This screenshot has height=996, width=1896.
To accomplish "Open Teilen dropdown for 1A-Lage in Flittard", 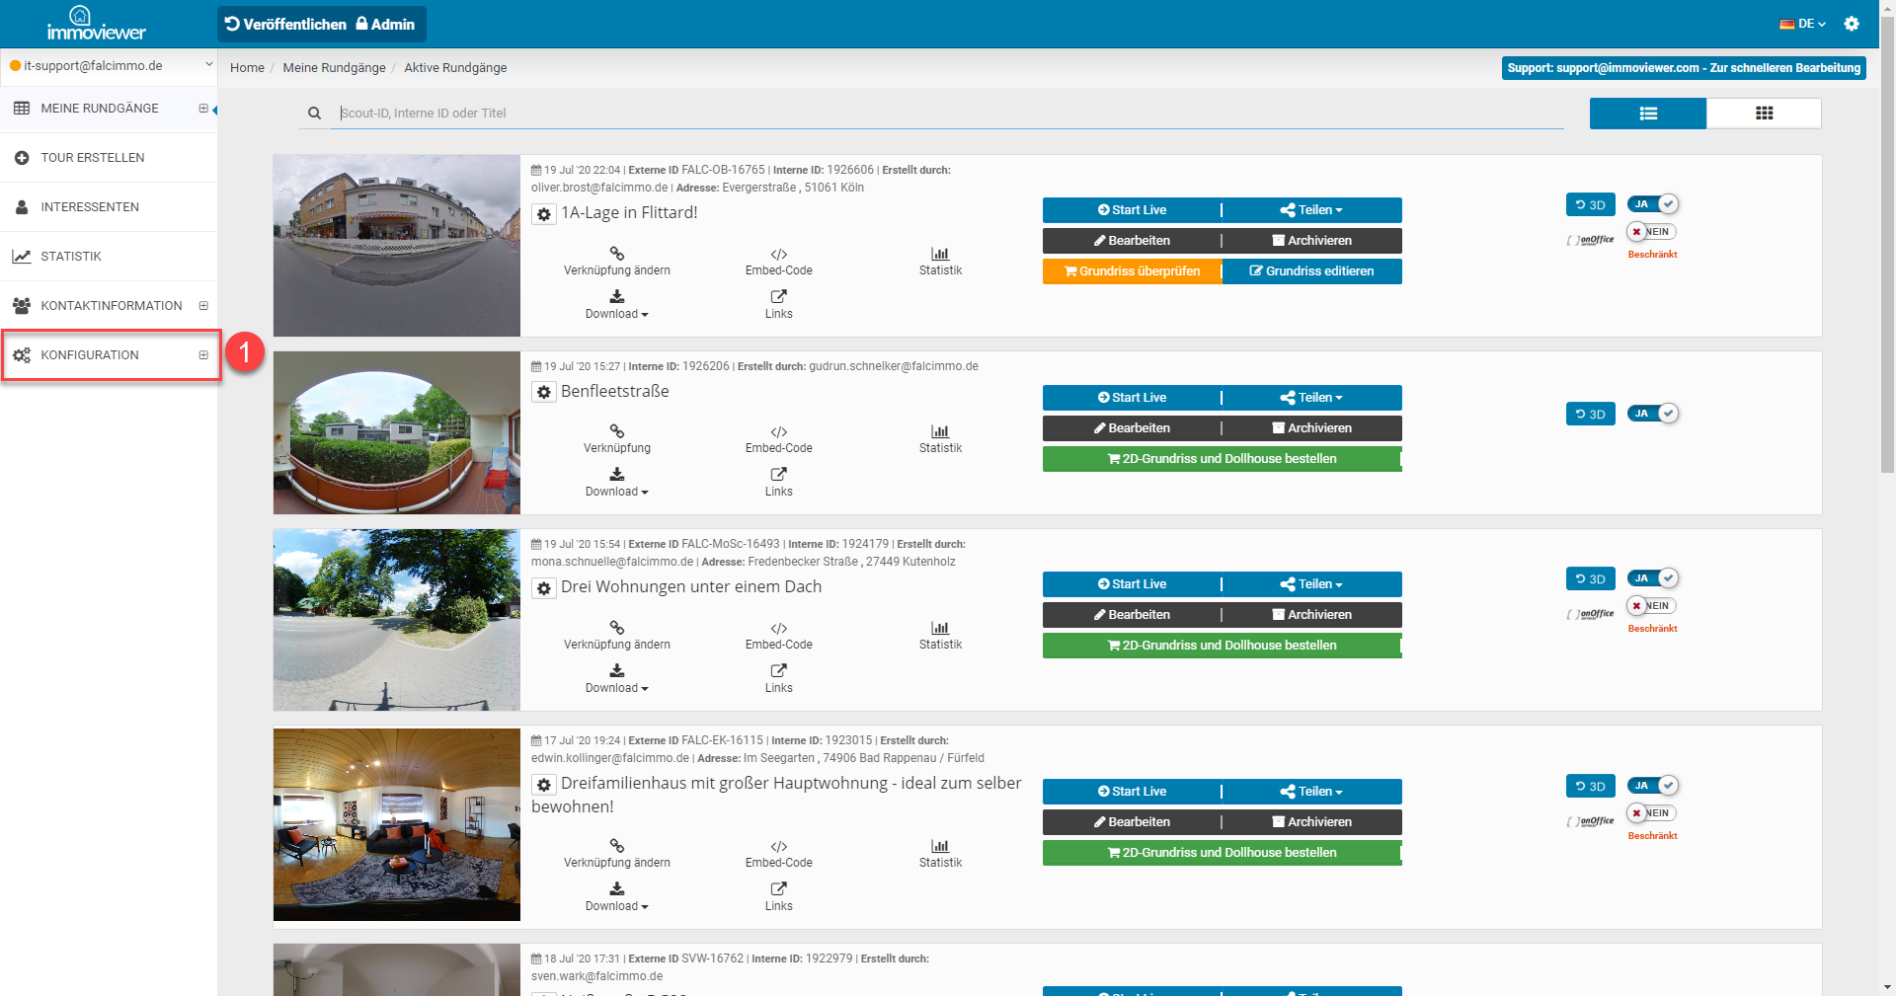I will [x=1311, y=210].
